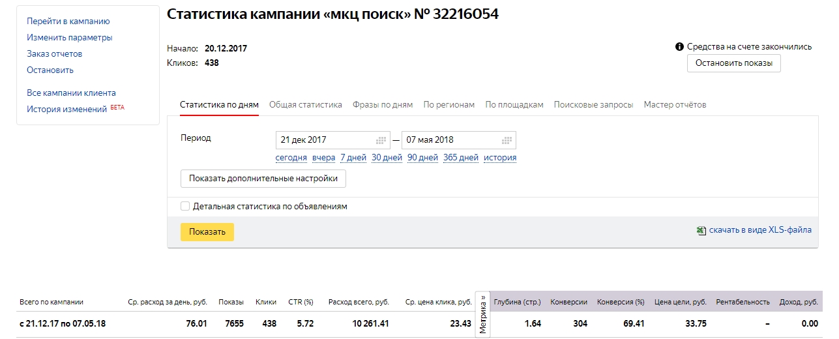The height and width of the screenshot is (339, 839).
Task: Click the impressions value 7655
Action: [233, 324]
